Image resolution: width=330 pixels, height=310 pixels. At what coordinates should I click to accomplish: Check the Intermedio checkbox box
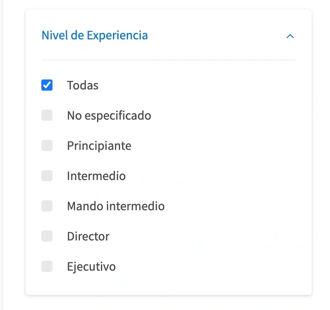47,176
